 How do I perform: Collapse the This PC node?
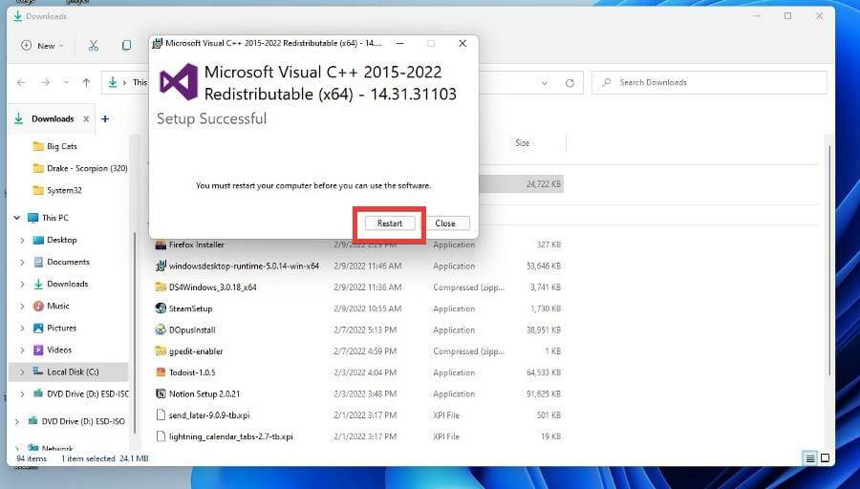click(x=17, y=218)
